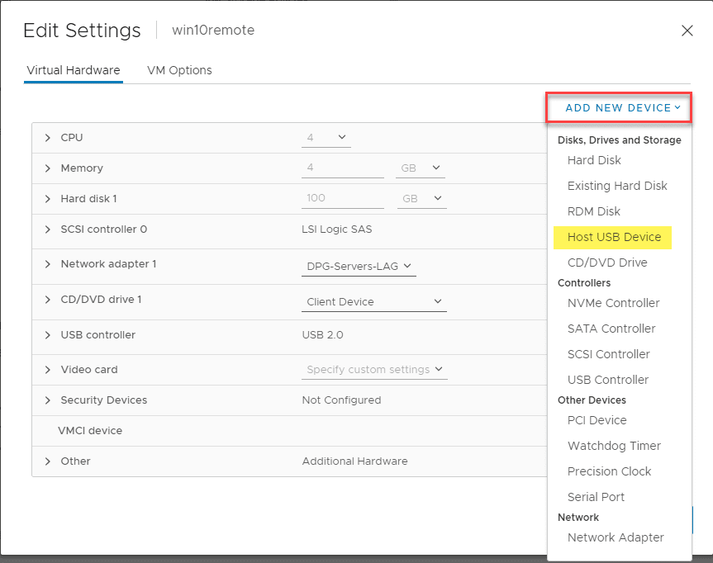713x563 pixels.
Task: Click the Memory size input field
Action: click(x=343, y=168)
